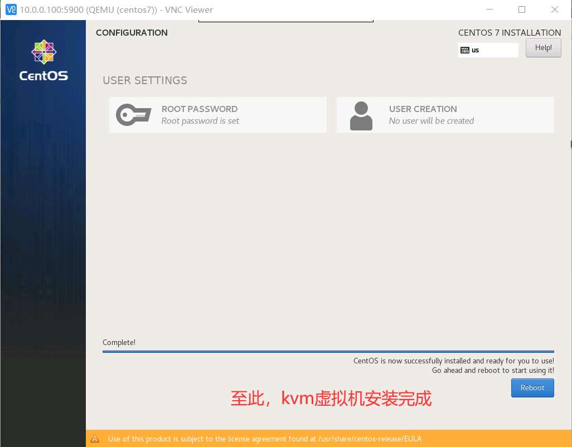Click the user silhouette icon

click(x=361, y=115)
